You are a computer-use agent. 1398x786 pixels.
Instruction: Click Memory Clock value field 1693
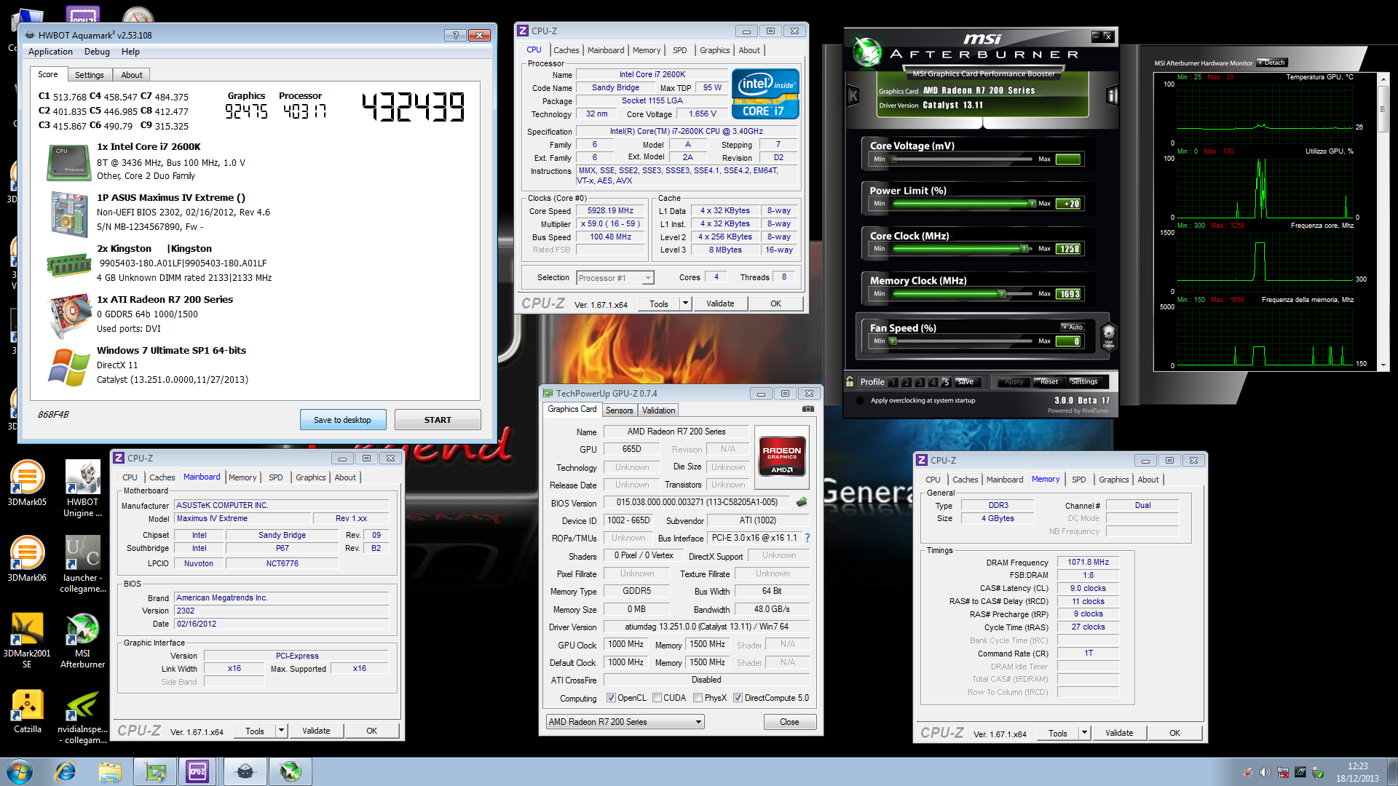1068,294
